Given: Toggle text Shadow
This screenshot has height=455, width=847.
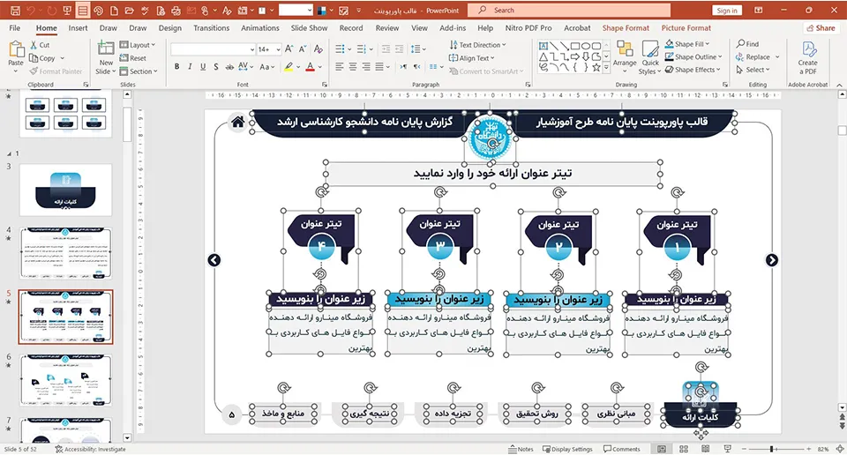Looking at the screenshot, I should point(215,66).
